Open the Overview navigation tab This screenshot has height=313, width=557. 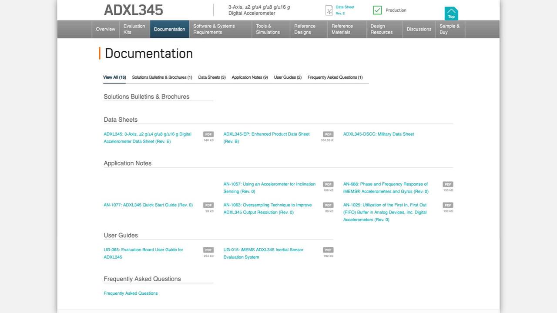[x=105, y=29]
